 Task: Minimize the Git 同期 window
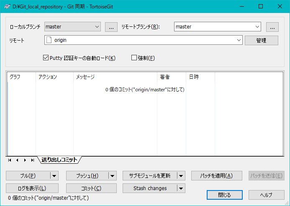pos(242,6)
